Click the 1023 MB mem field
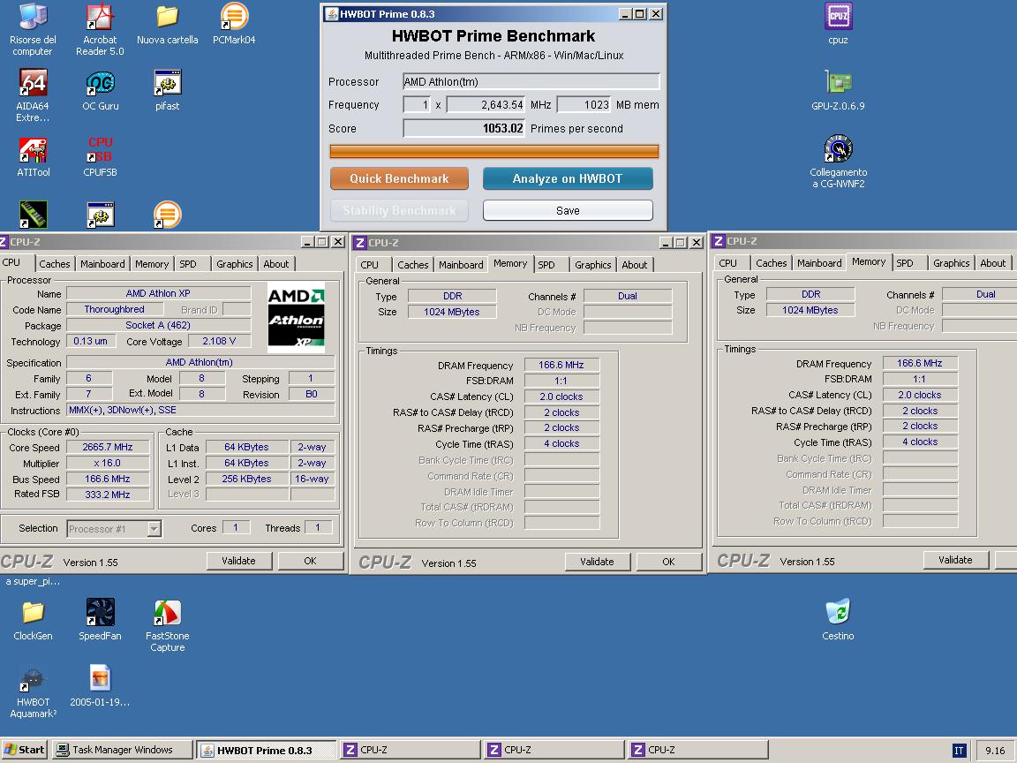1017x763 pixels. [584, 104]
